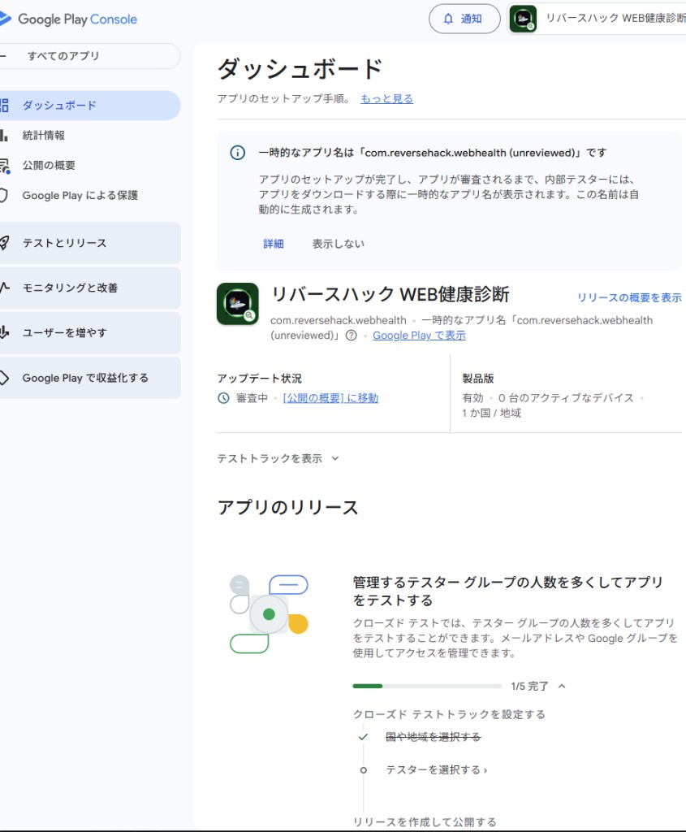Screen dimensions: 686x832
Task: Click the アップデート状況 label
Action: pos(259,379)
